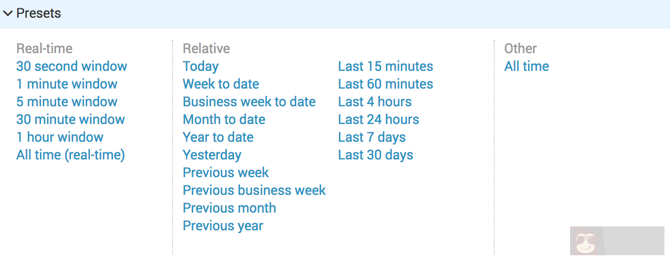Screen dimensions: 670x258
Task: Choose Business week to date
Action: [249, 102]
